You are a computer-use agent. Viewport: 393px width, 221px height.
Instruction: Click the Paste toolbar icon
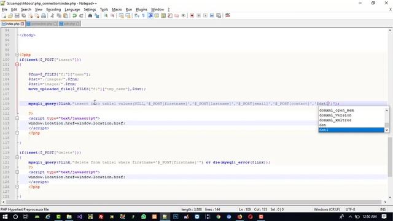[66, 15]
